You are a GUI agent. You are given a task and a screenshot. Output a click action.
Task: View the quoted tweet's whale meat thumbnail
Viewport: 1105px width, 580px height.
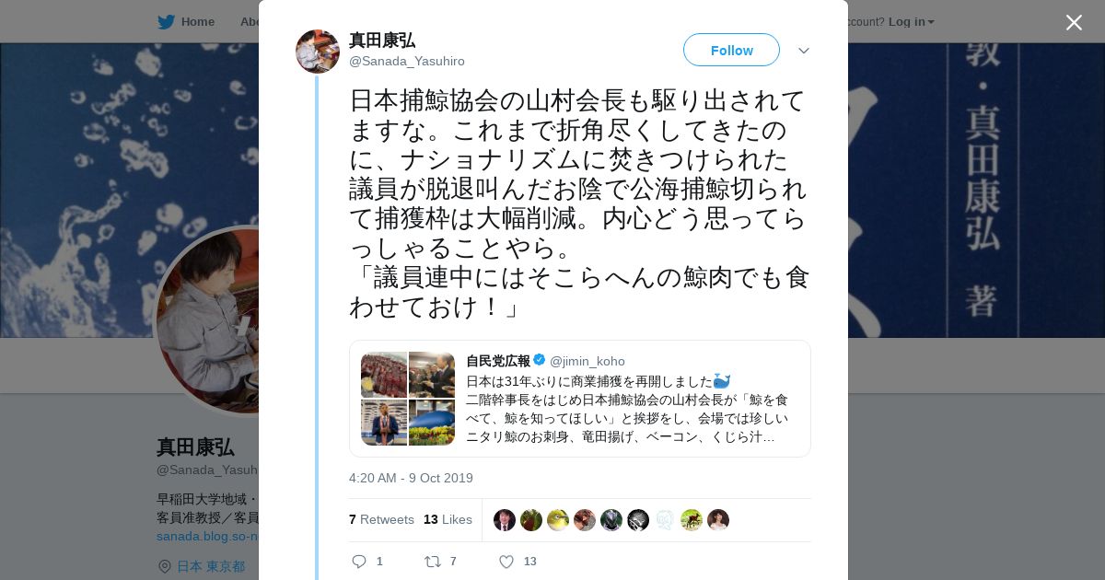pyautogui.click(x=384, y=375)
